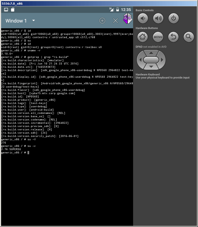Click the '[ro.build.version.sdk]: [24]' line
This screenshot has height=227, width=198.
pos(24,133)
